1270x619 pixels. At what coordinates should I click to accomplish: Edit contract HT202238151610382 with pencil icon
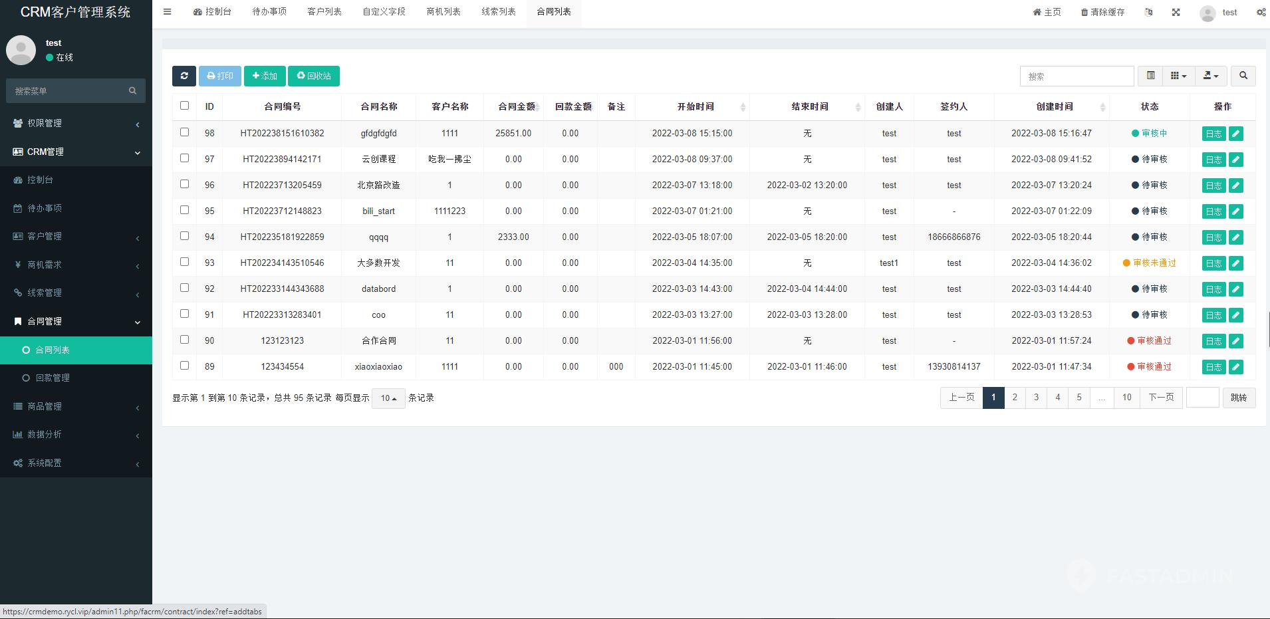1236,133
